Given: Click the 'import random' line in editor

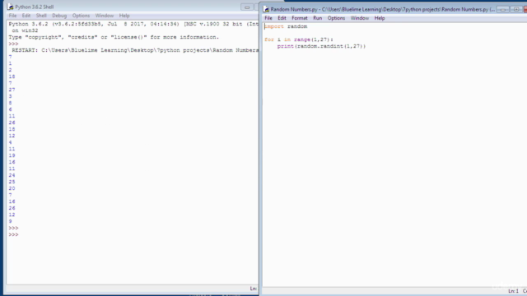Looking at the screenshot, I should click(x=286, y=26).
